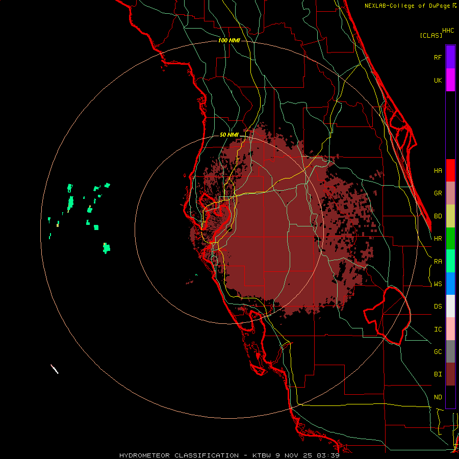Click the 'GR' legend label

tap(438, 193)
